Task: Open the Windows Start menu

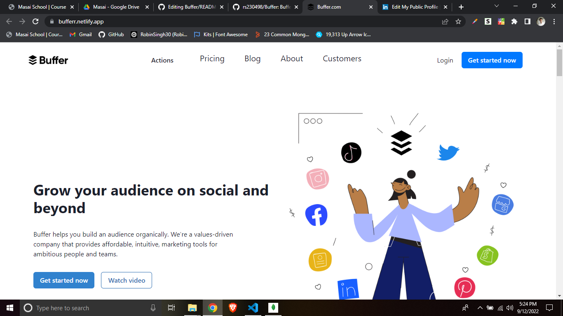Action: [x=10, y=308]
